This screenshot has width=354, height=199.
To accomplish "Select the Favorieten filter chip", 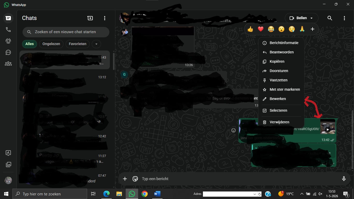I will tap(77, 44).
